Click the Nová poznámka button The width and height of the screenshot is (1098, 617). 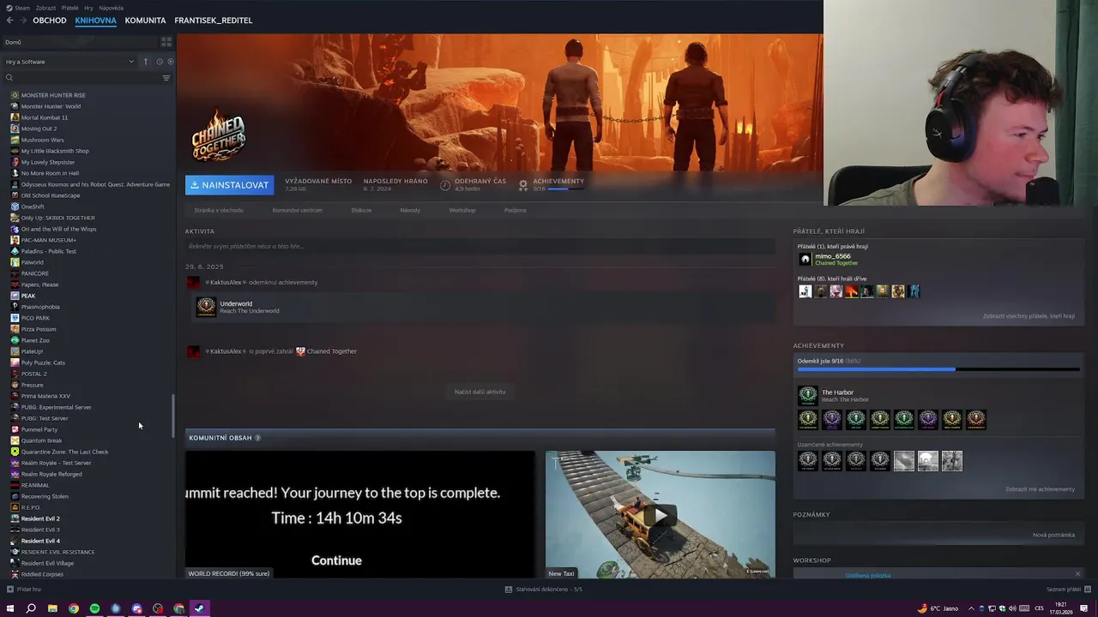point(1053,535)
